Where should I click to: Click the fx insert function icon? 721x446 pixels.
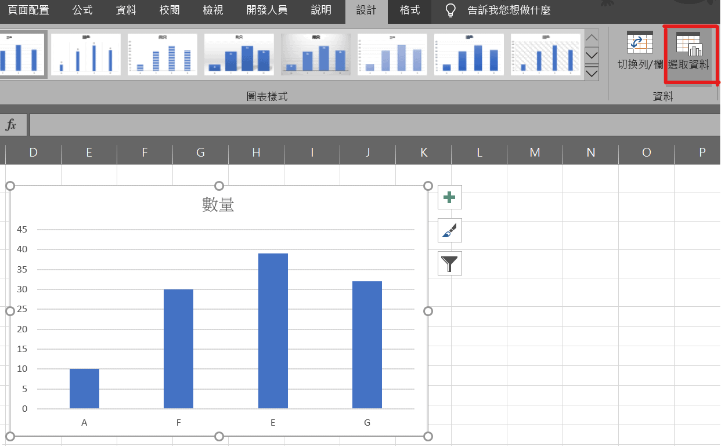pos(13,124)
